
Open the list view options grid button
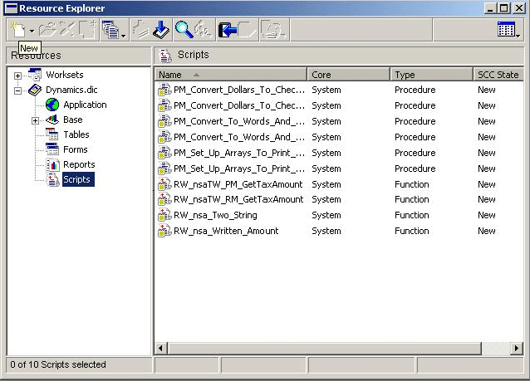pyautogui.click(x=507, y=29)
